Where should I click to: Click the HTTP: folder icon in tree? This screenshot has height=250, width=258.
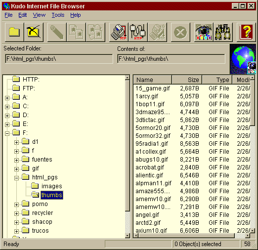[16, 79]
